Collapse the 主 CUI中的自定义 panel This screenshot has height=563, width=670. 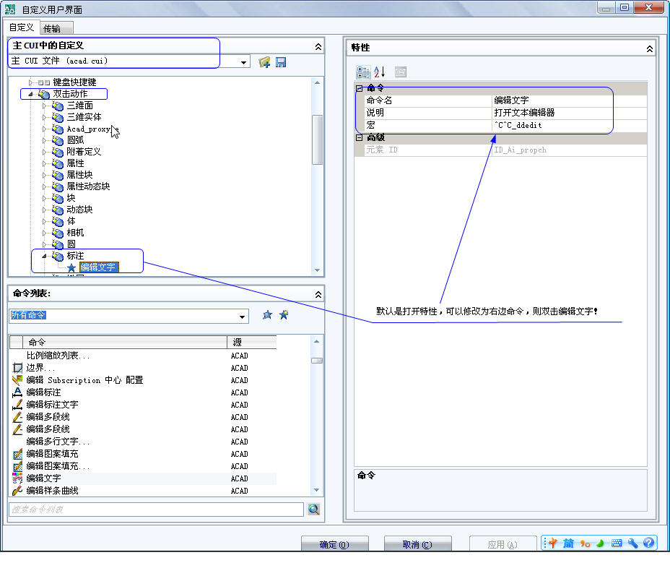318,47
